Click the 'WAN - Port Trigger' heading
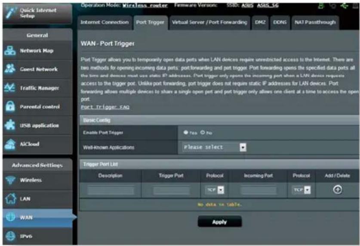The width and height of the screenshot is (360, 246). [108, 43]
